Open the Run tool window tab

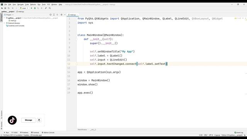[x=6, y=132]
